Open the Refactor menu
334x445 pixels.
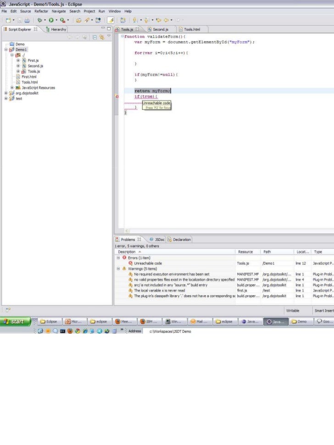click(41, 11)
